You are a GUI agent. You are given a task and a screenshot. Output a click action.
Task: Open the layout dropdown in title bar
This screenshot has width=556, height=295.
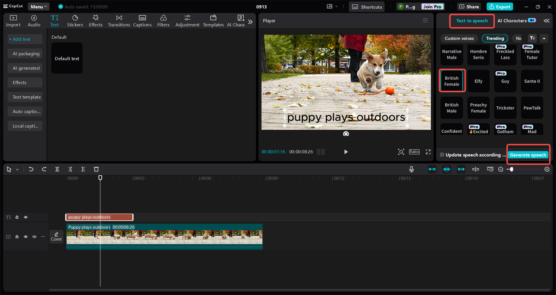pos(332,7)
